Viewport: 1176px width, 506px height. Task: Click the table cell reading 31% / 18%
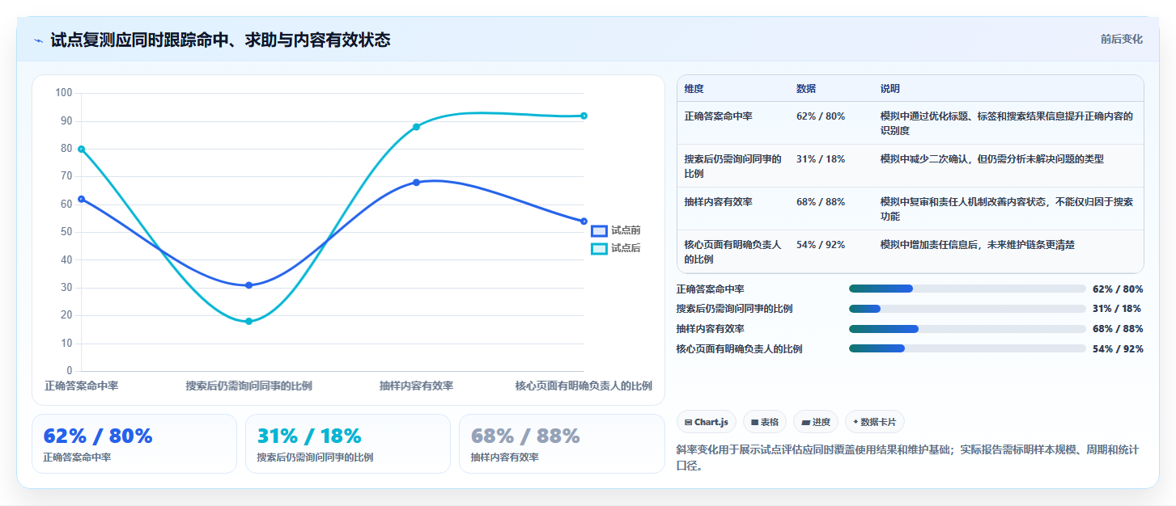pos(821,159)
